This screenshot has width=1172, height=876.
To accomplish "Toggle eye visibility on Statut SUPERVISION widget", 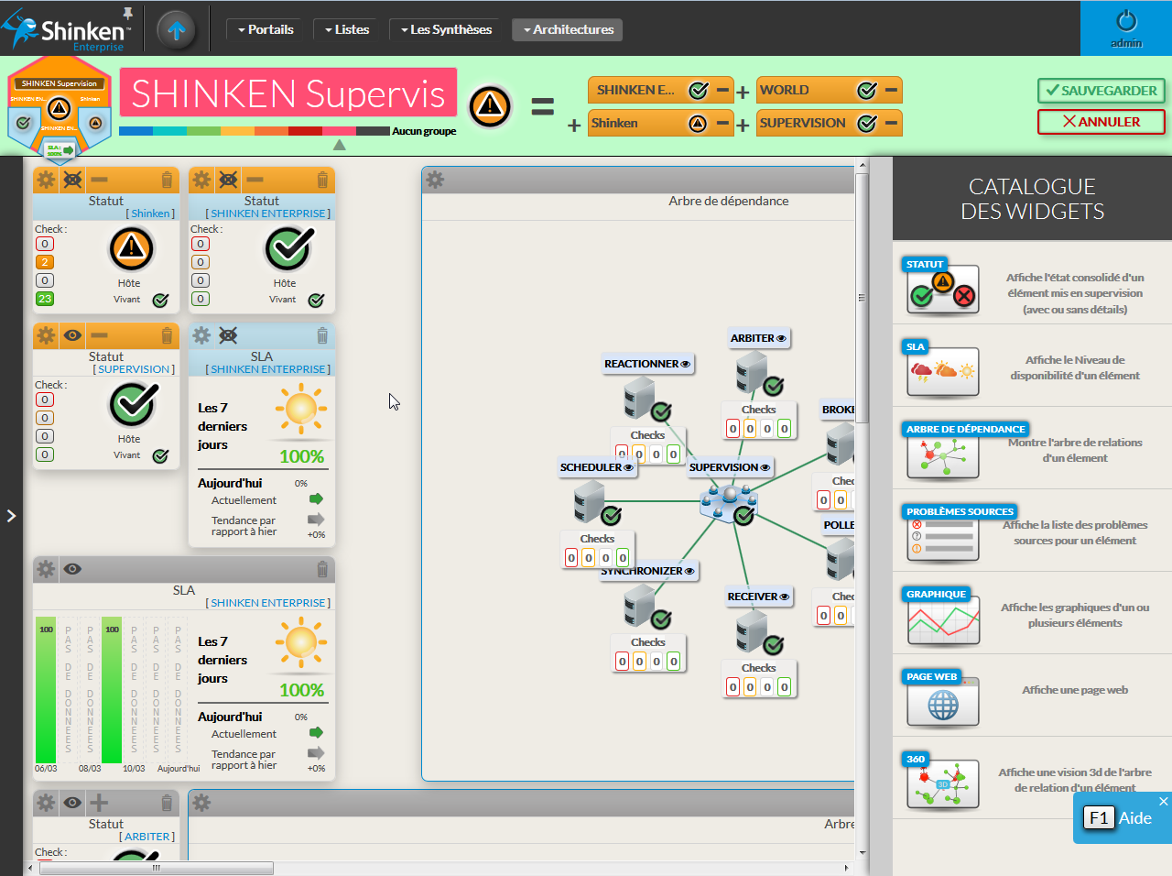I will 72,335.
